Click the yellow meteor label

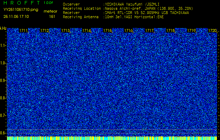pos(50,11)
